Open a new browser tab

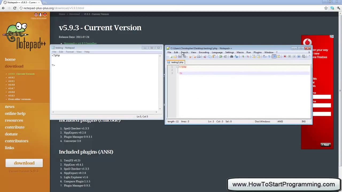tap(45, 2)
